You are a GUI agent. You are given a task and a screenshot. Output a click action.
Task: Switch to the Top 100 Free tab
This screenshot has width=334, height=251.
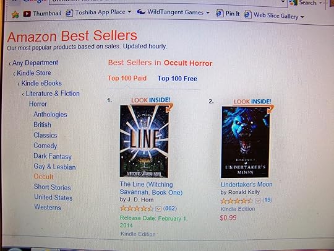[178, 79]
